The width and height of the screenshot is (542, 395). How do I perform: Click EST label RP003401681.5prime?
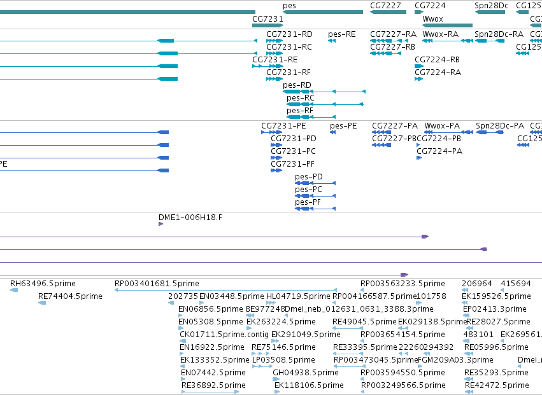click(157, 284)
